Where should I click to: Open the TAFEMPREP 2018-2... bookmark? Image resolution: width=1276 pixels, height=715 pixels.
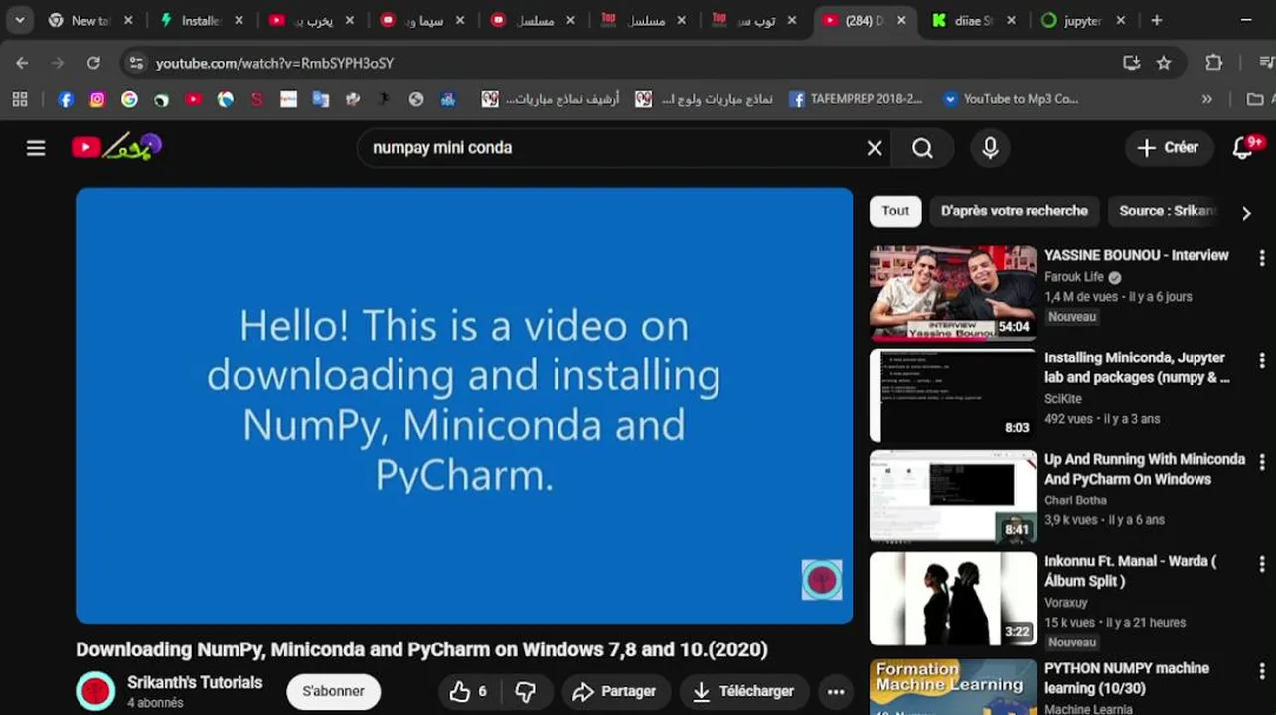click(x=856, y=99)
